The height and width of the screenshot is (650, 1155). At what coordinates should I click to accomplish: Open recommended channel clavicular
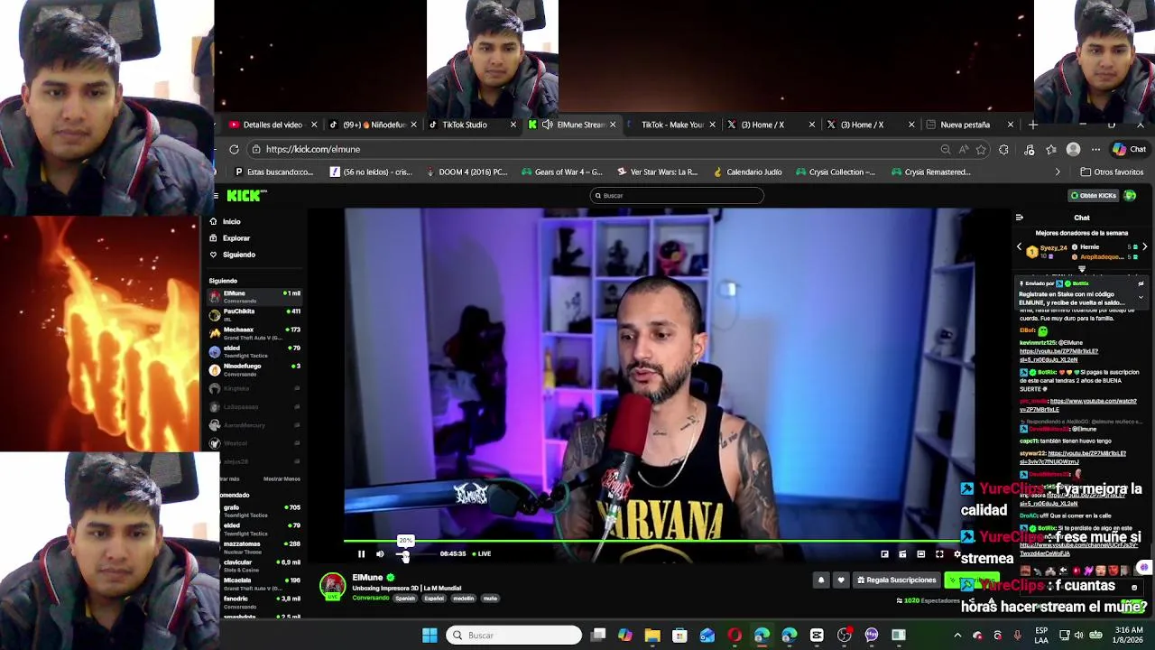click(x=260, y=565)
